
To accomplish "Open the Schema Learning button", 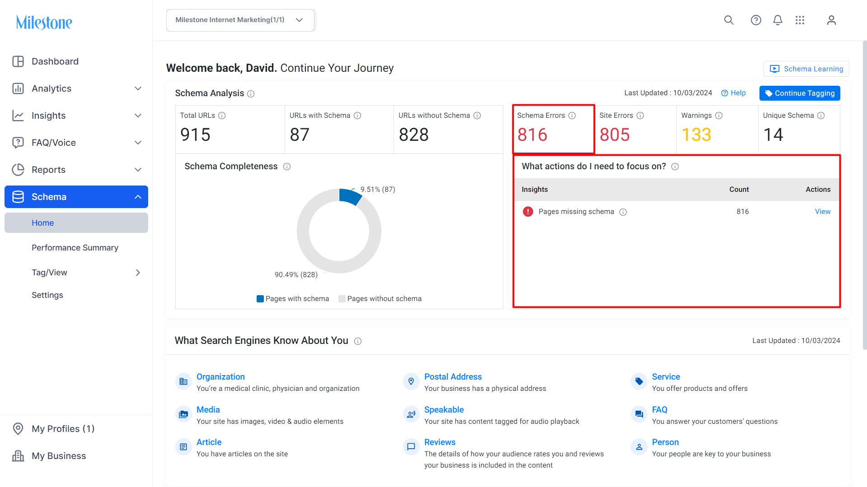I will 806,69.
